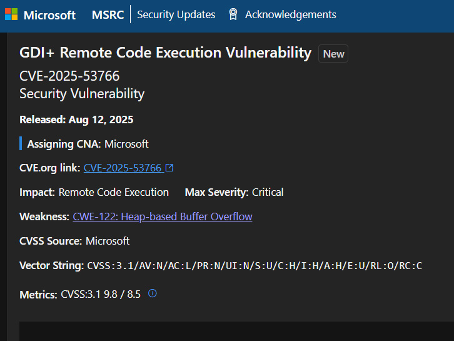
Task: Click the Security Vulnerability subtitle text
Action: pyautogui.click(x=82, y=94)
